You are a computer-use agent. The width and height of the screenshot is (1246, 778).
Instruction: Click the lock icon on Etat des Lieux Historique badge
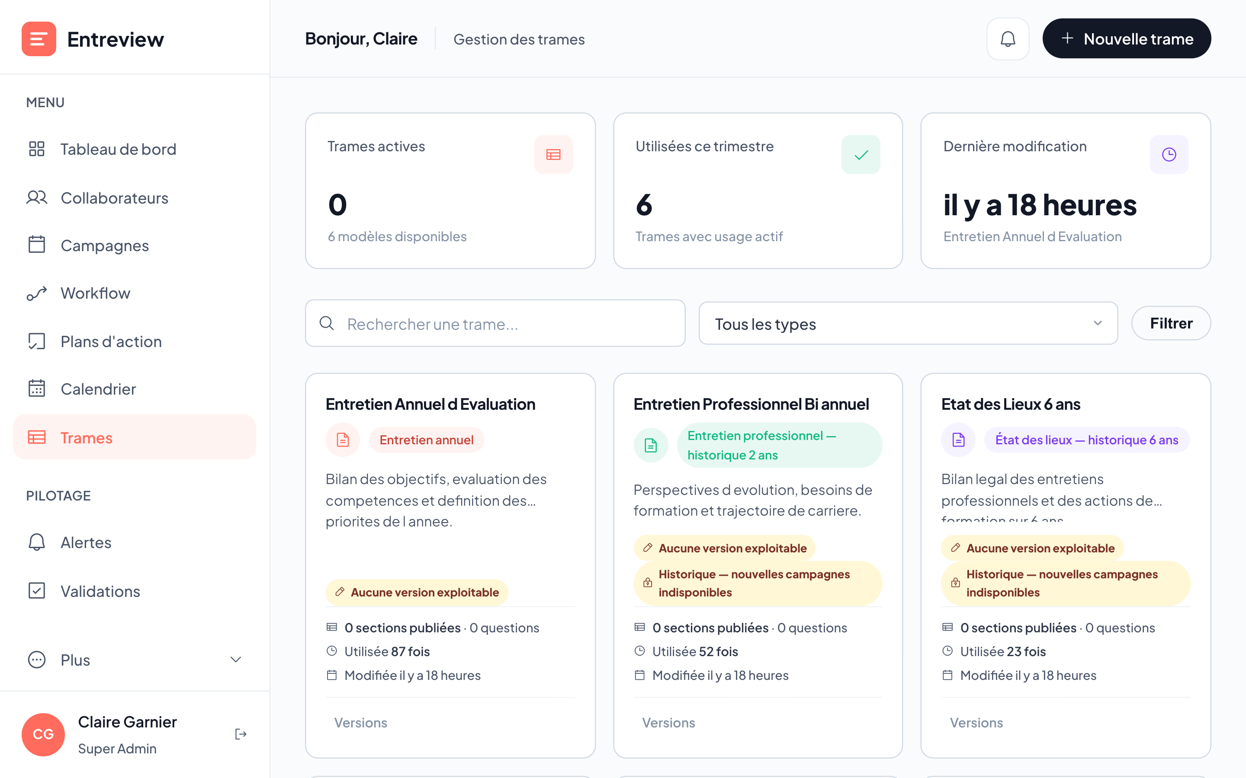tap(955, 583)
